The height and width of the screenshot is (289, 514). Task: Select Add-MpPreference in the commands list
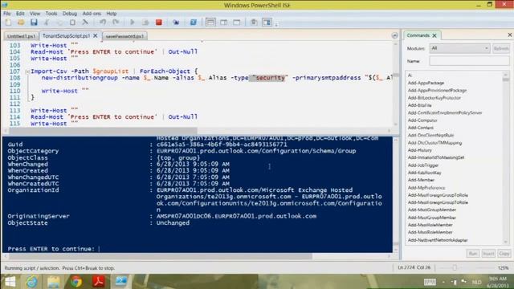pos(426,188)
